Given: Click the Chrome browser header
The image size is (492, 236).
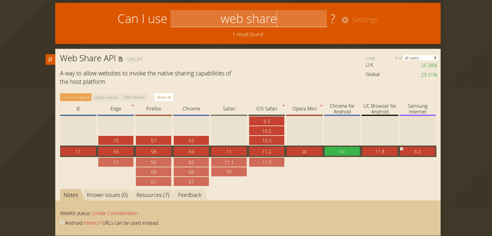Looking at the screenshot, I should click(x=191, y=109).
